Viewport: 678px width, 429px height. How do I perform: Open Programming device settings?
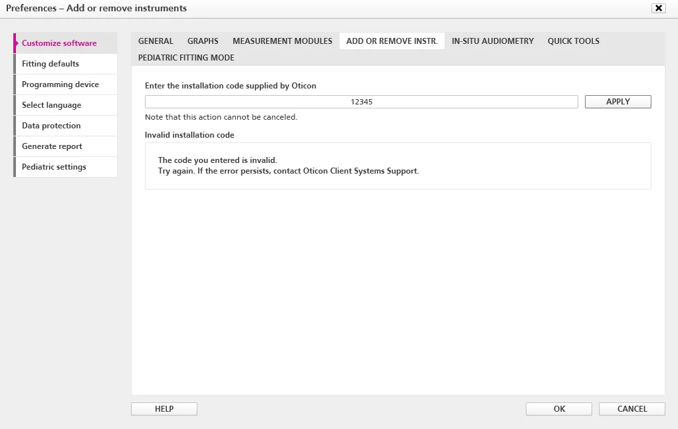(x=65, y=84)
